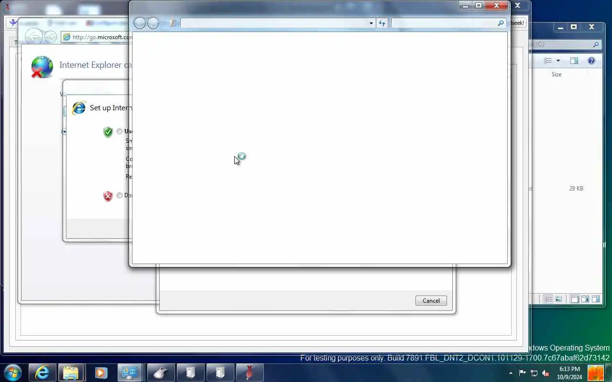
Task: Go back in the front blank Explorer window
Action: (x=140, y=23)
